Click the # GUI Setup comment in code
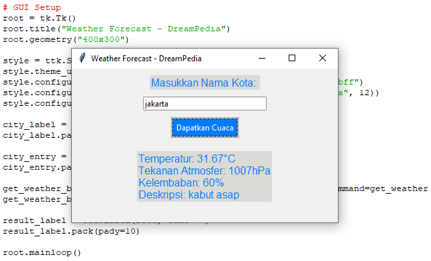The width and height of the screenshot is (431, 261). click(x=32, y=7)
